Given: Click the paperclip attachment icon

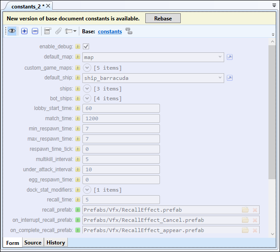Looking at the screenshot, I should click(58, 31).
